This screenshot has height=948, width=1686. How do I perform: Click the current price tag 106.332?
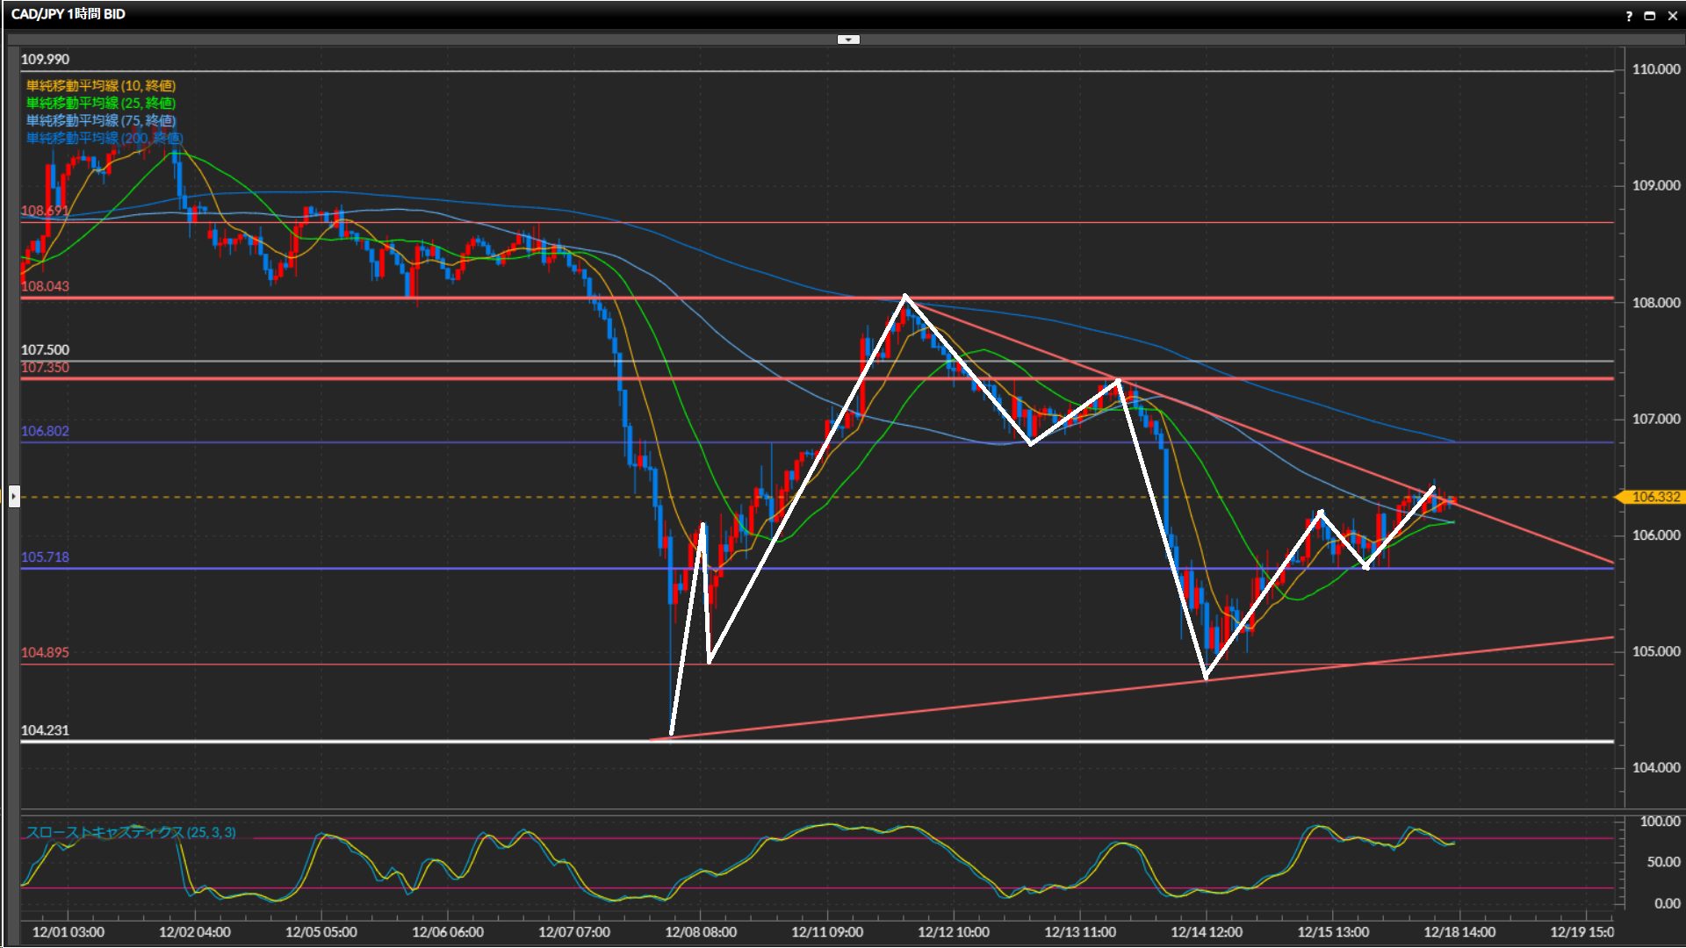(1654, 497)
